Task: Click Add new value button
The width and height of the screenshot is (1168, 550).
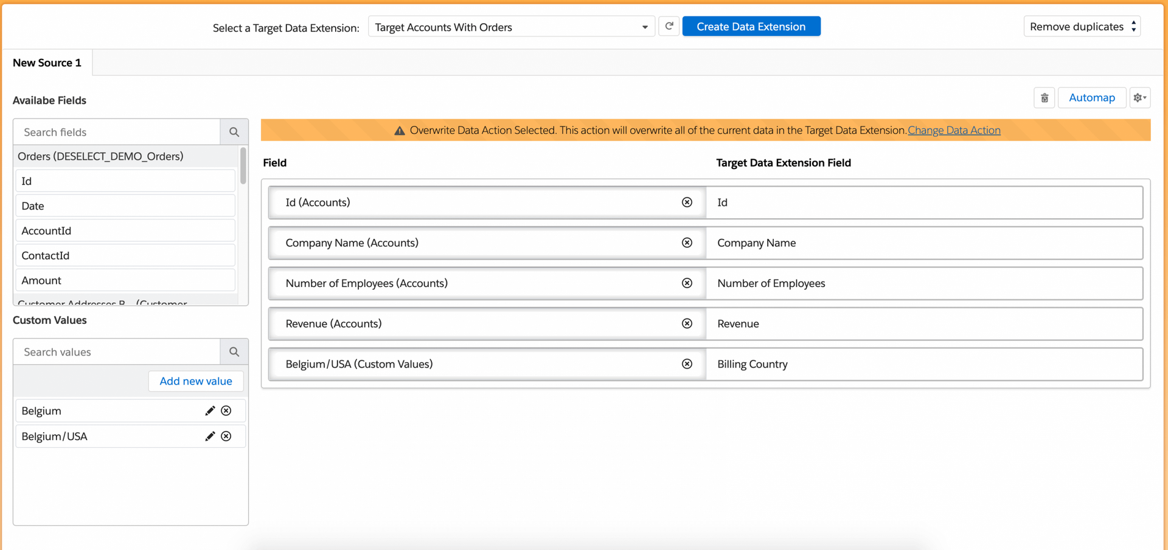Action: [x=195, y=381]
